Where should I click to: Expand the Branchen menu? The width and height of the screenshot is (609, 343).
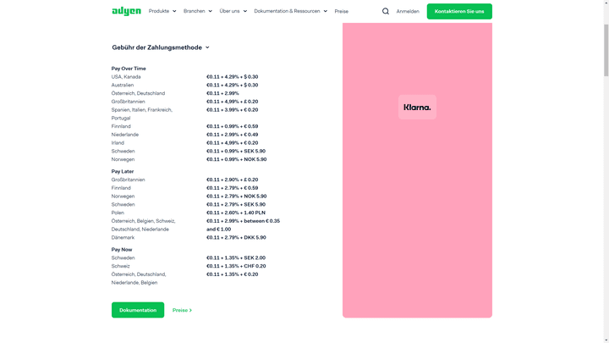(198, 11)
